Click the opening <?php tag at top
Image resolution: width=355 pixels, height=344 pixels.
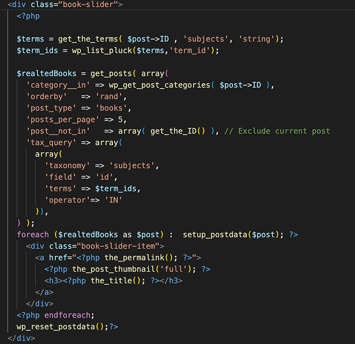coord(28,16)
